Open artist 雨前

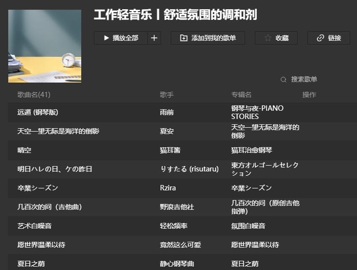coord(167,112)
